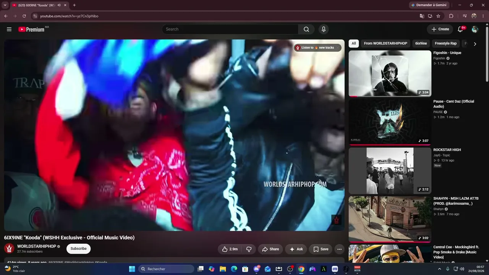View site information in address bar
Screen dimensions: 489x275
coord(35,16)
